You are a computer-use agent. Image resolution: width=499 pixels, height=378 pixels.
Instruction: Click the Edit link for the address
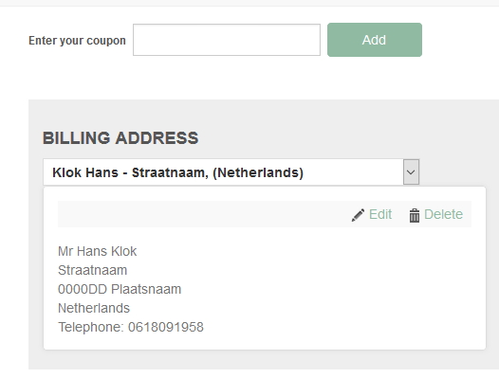(380, 214)
